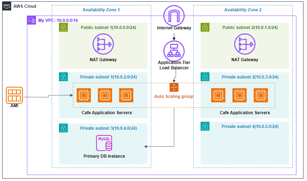Image resolution: width=307 pixels, height=181 pixels.
Task: Select the lock icon of Private subnet 2
Action: (205, 77)
